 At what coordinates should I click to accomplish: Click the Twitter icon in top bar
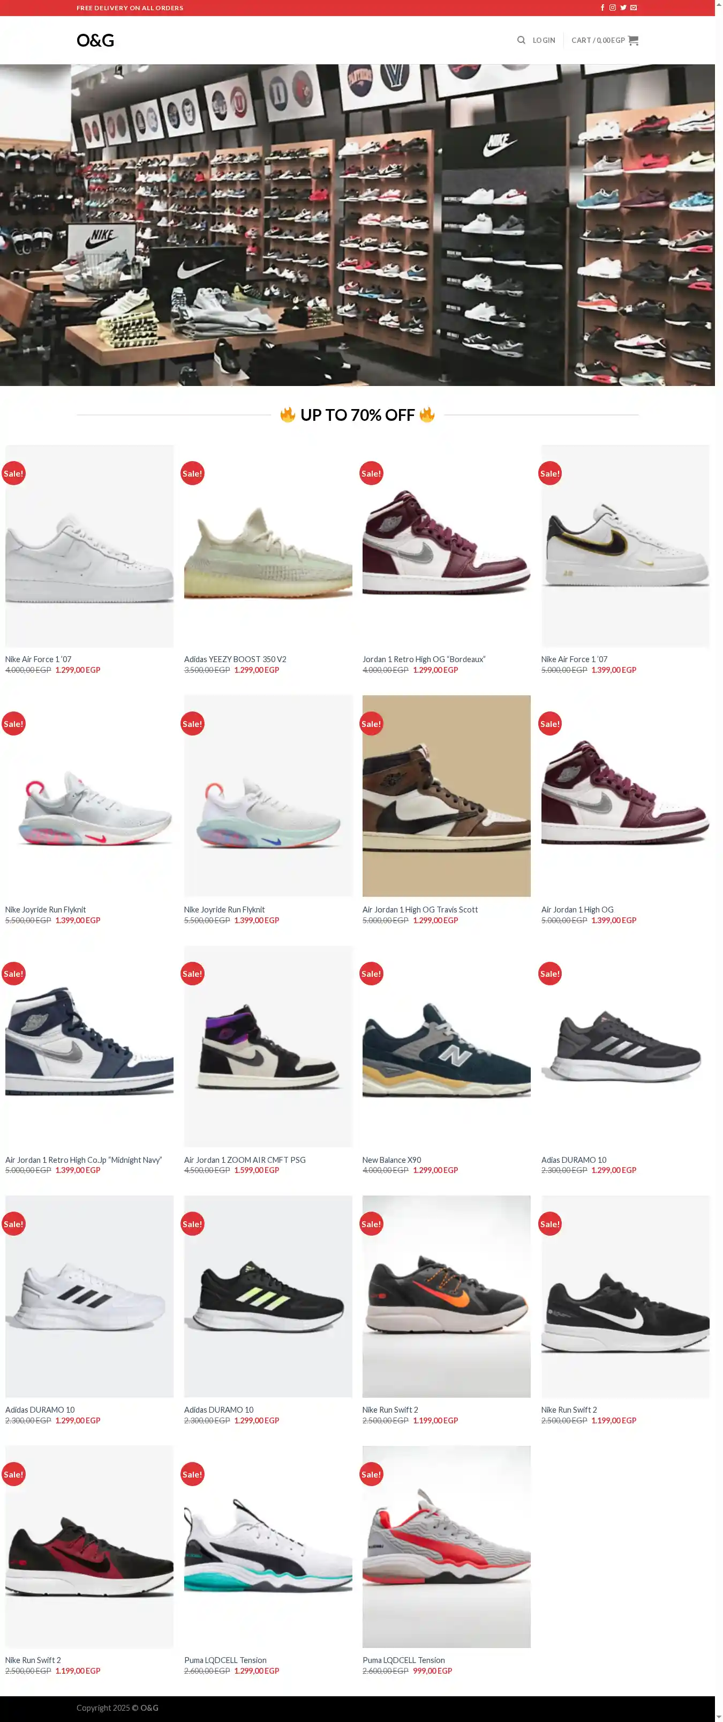(623, 8)
